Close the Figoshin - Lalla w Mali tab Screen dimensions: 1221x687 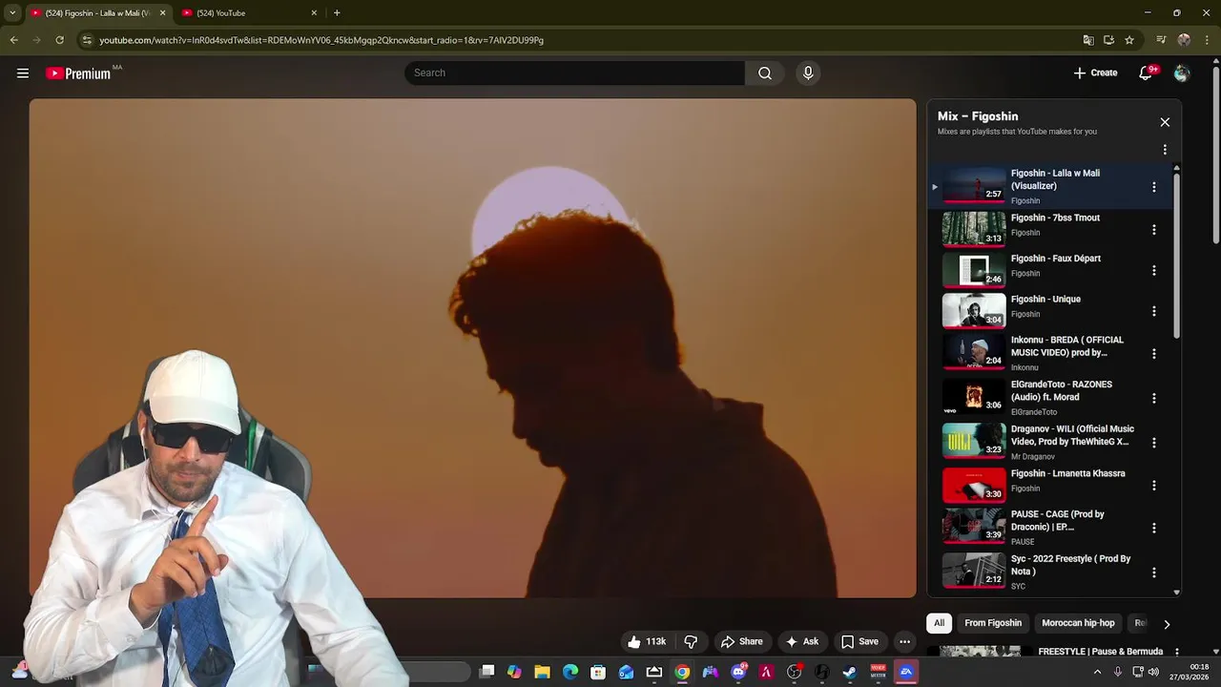[x=162, y=13]
